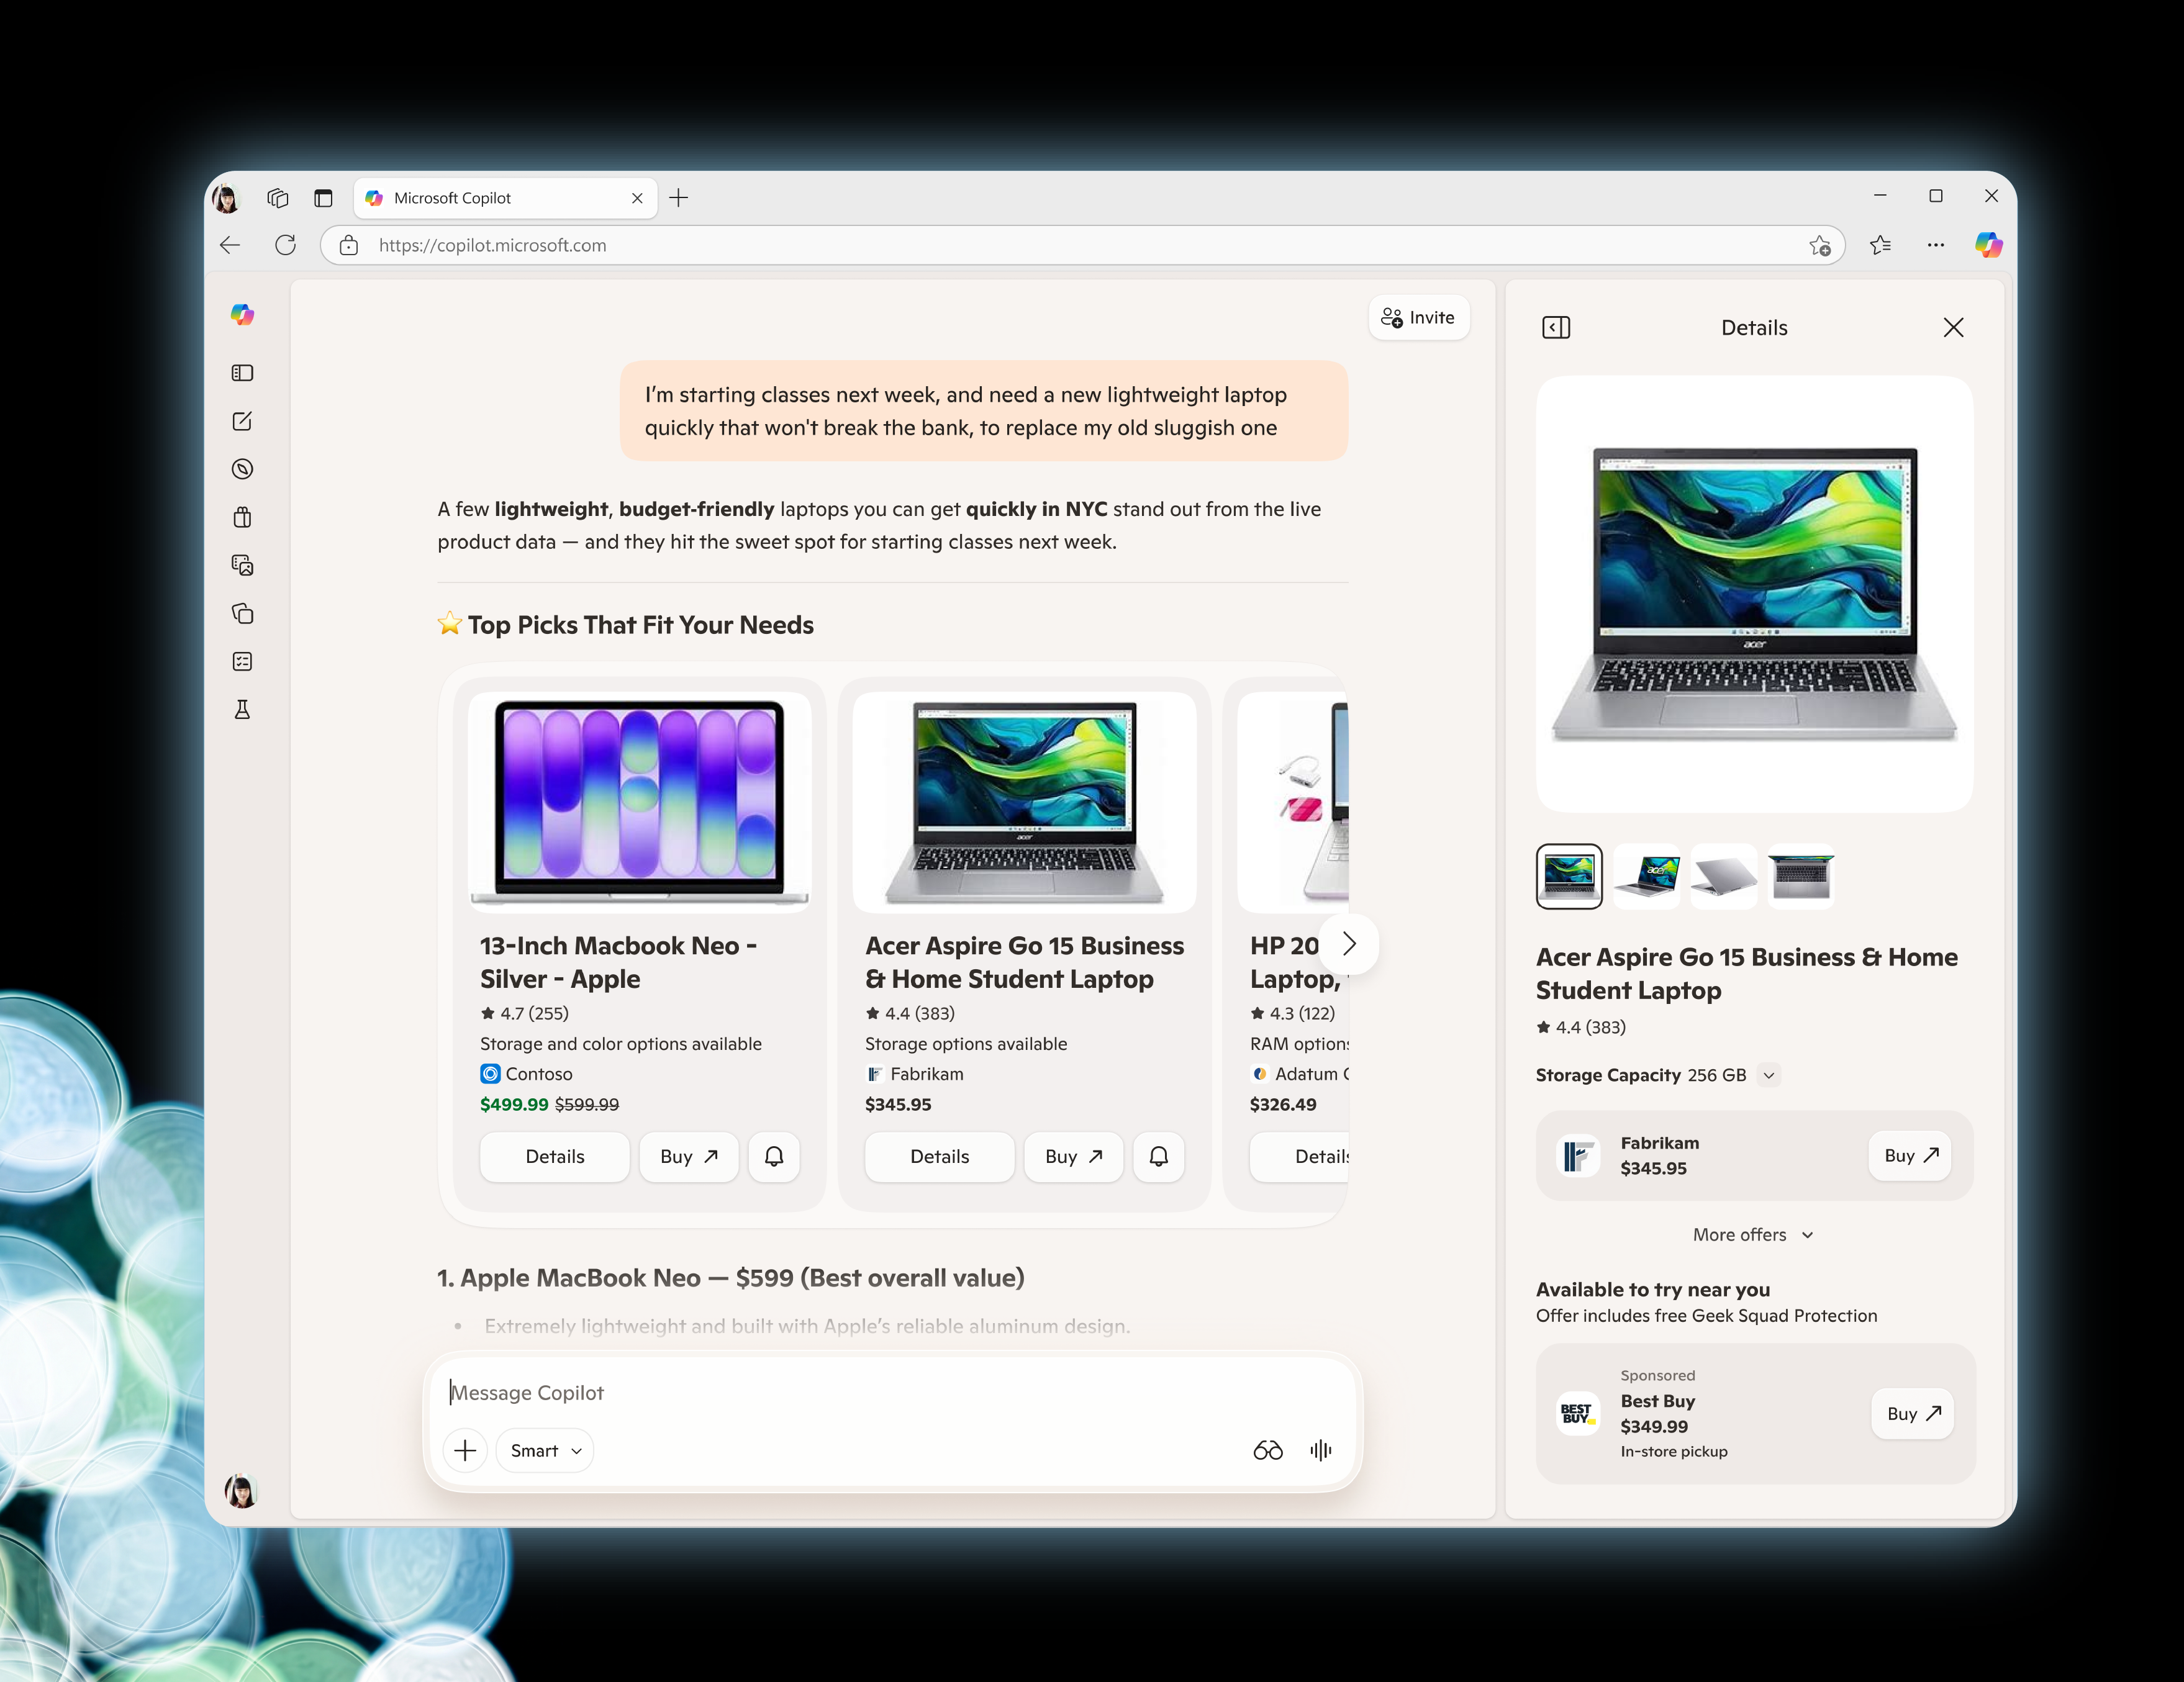
Task: Toggle the sidebar panel icon in left rail
Action: (242, 373)
